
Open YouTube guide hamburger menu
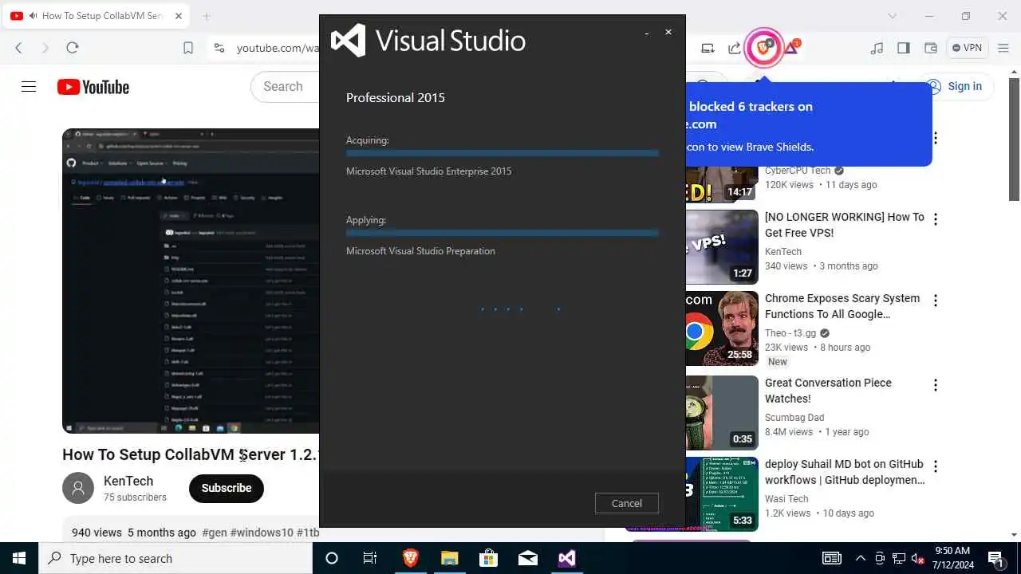click(29, 87)
